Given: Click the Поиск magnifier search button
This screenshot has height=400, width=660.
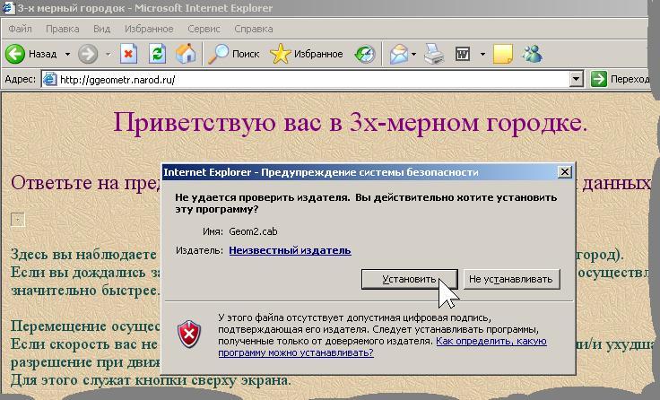Looking at the screenshot, I should tap(234, 54).
